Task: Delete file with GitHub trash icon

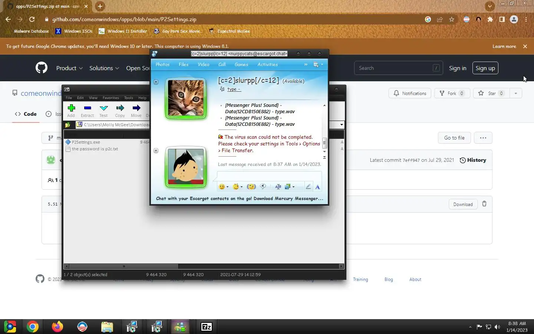Action: [x=484, y=204]
